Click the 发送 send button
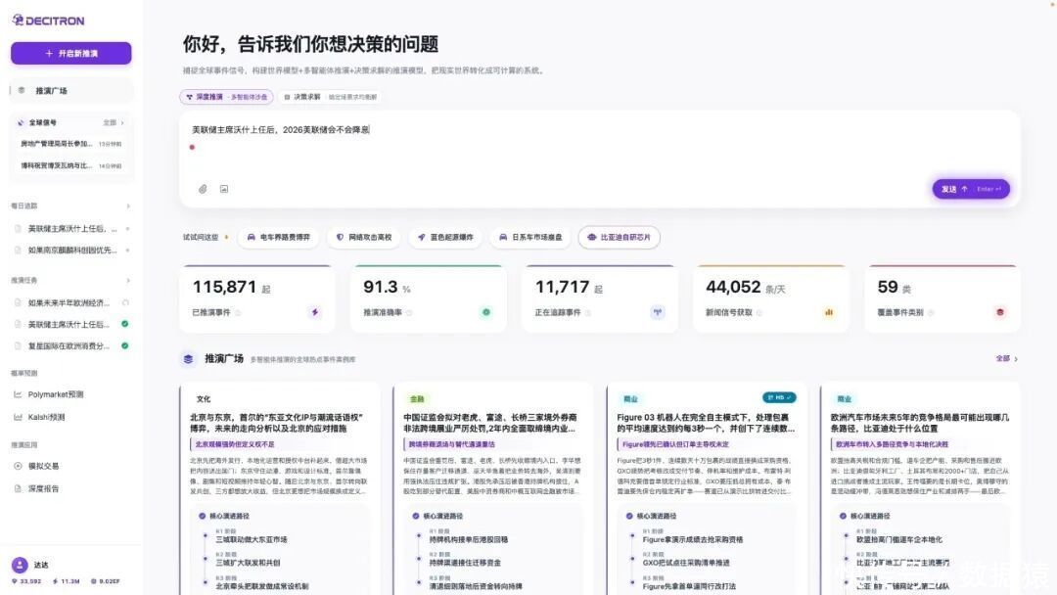This screenshot has height=595, width=1057. tap(971, 189)
